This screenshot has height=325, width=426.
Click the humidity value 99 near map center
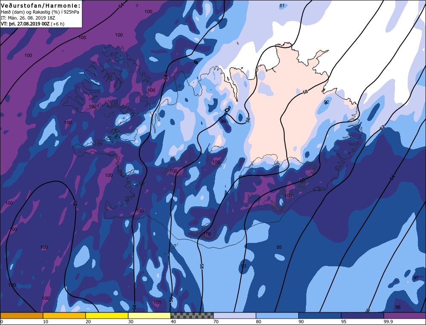[x=223, y=121]
